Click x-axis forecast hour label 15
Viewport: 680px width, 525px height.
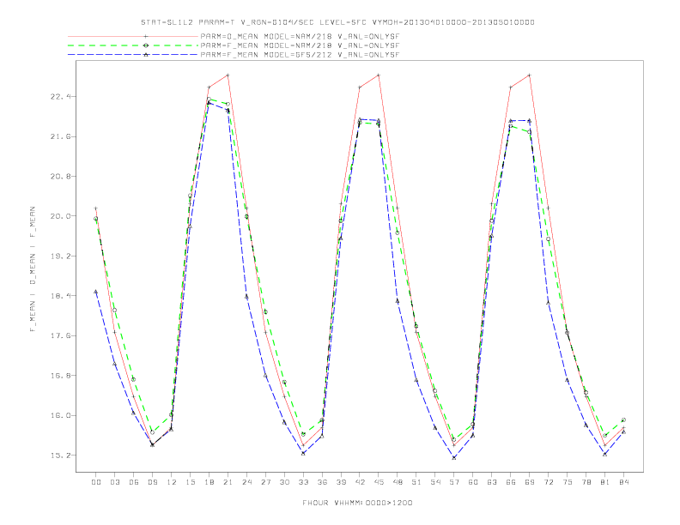tap(190, 482)
